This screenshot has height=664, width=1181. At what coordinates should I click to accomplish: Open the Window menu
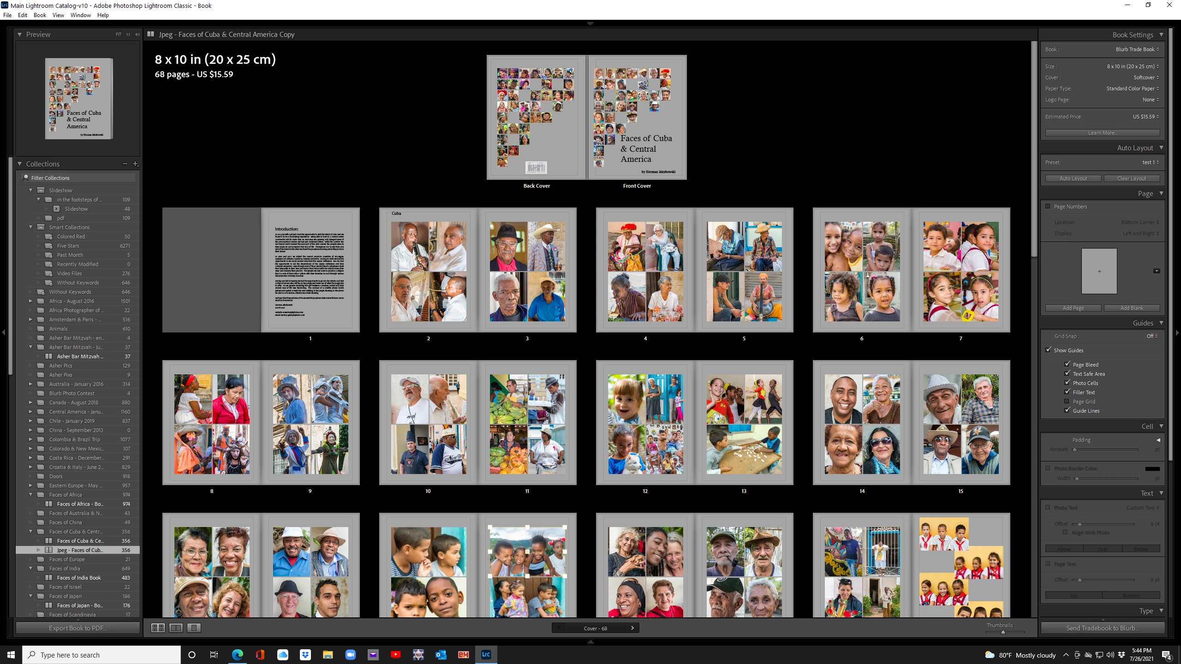(x=80, y=15)
